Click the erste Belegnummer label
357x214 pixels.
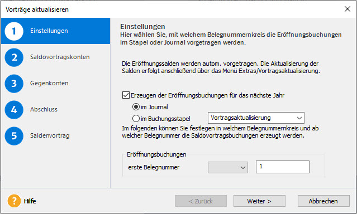tap(154, 167)
